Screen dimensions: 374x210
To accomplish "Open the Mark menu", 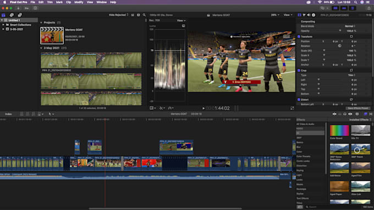I will (x=59, y=2).
